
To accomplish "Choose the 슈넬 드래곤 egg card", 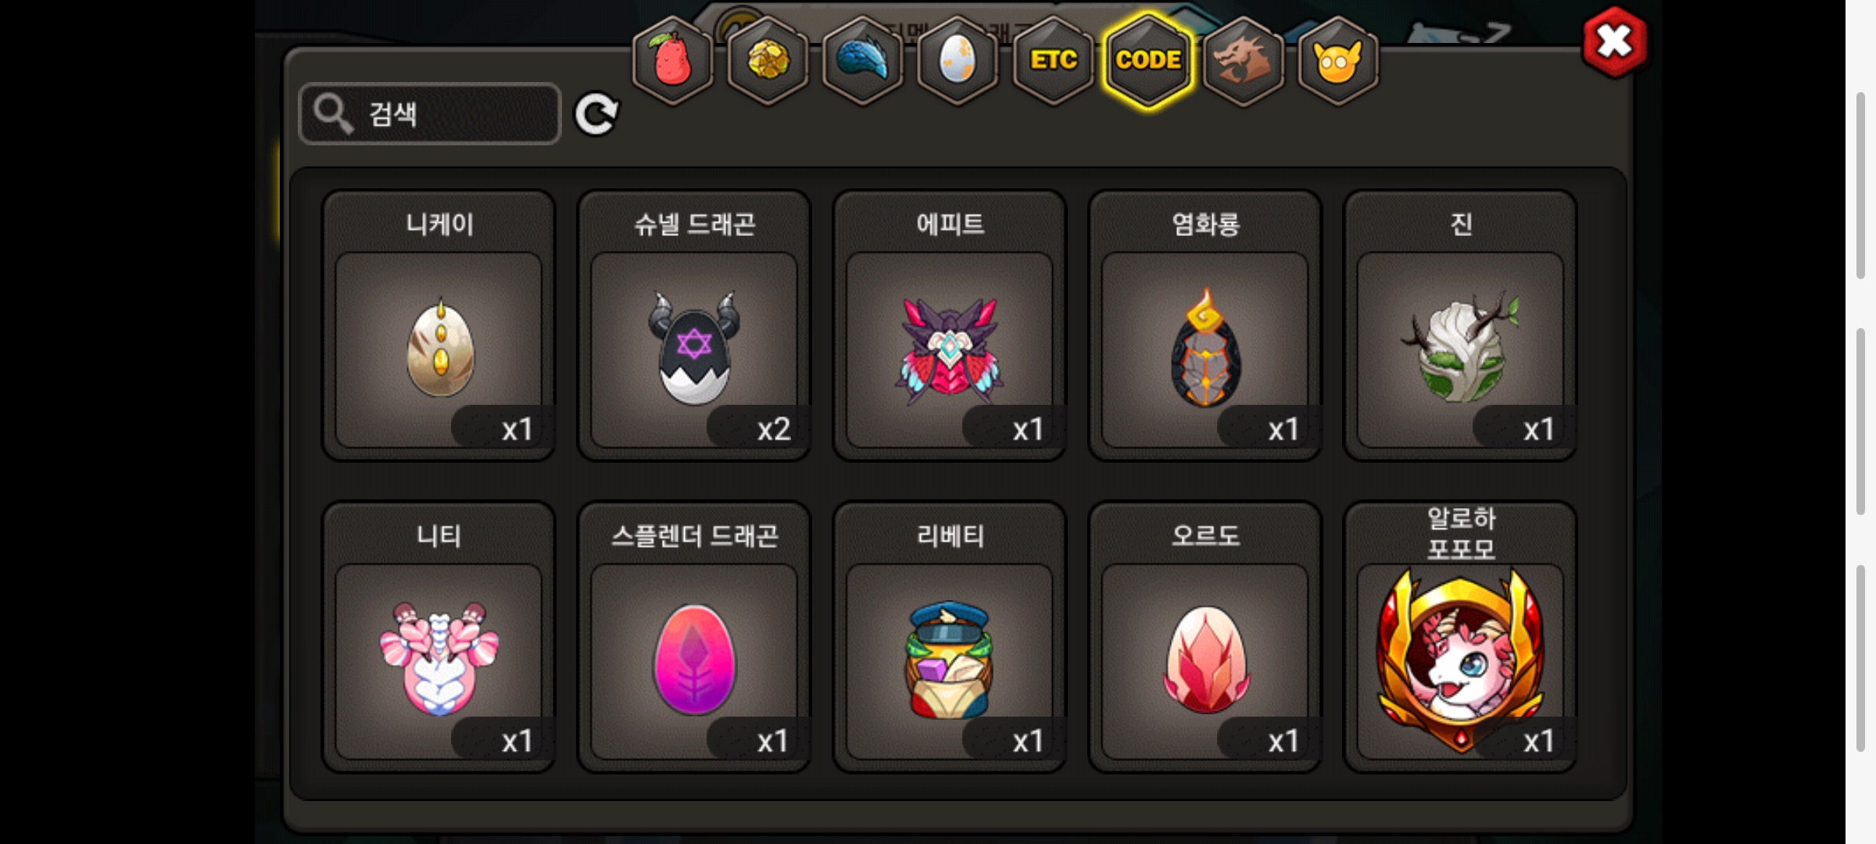I will (x=694, y=326).
